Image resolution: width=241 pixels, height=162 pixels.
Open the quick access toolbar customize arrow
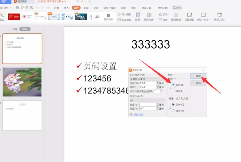point(48,8)
